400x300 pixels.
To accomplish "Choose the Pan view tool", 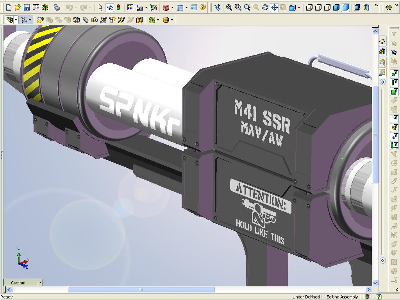I will coord(274,7).
